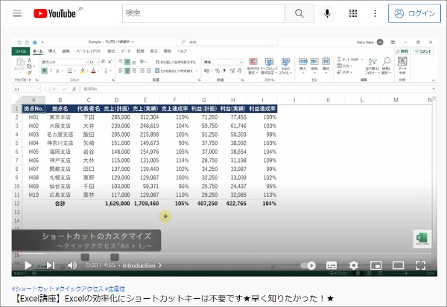Click the Name Box showing A1
This screenshot has width=447, height=307.
tap(27, 89)
